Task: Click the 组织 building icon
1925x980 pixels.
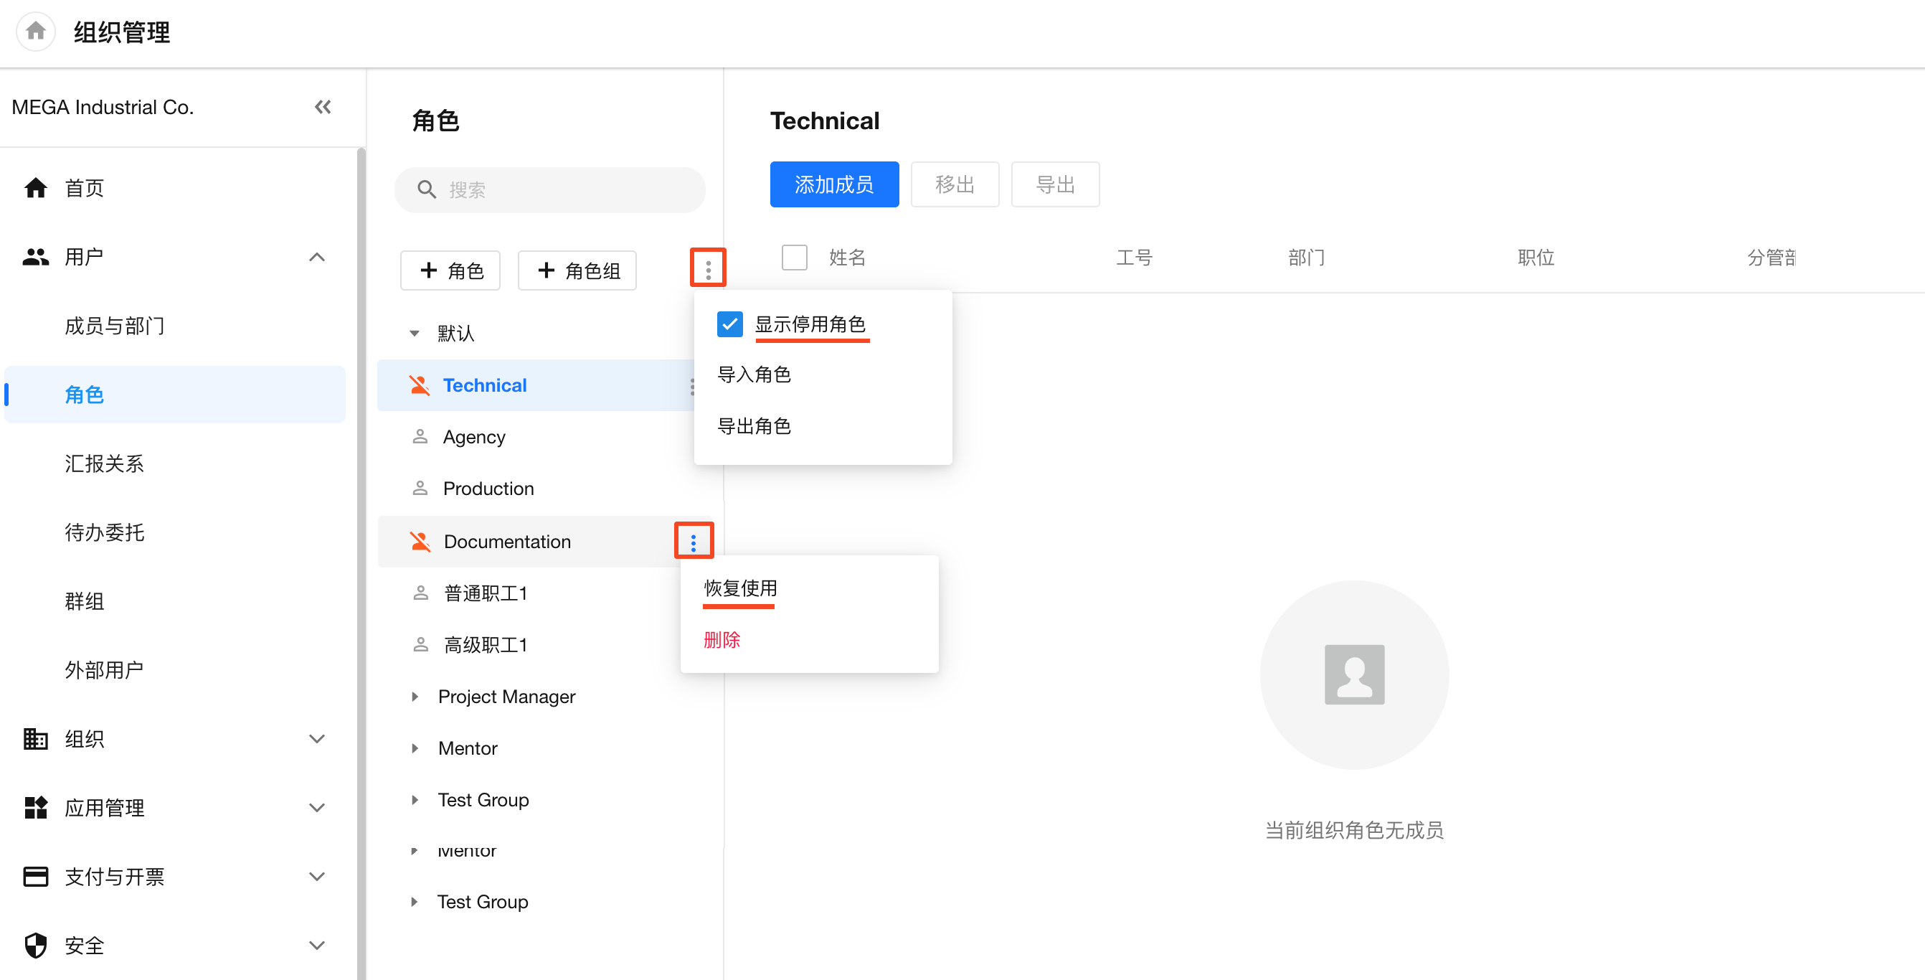Action: point(35,739)
